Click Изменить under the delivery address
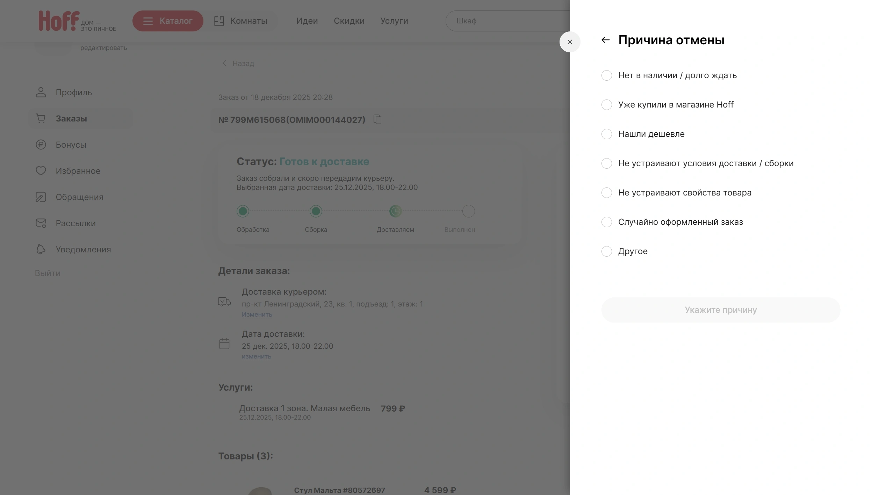 coord(257,314)
